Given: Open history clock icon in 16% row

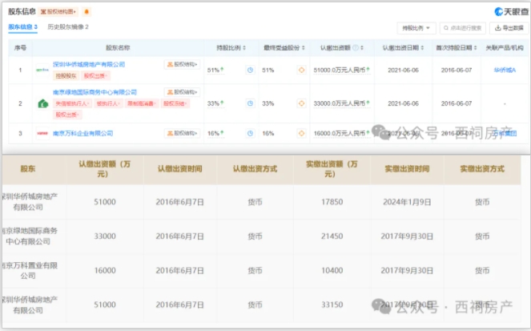Looking at the screenshot, I should tap(250, 134).
